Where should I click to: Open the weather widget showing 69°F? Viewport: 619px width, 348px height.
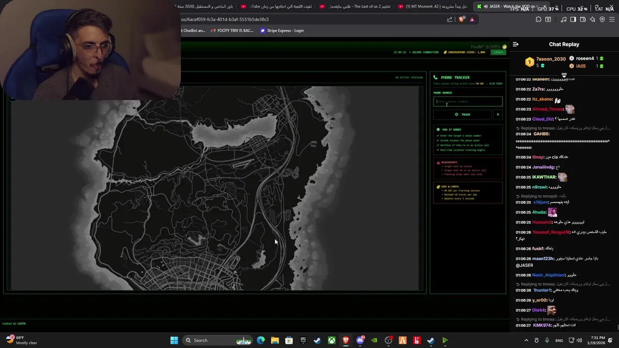[x=22, y=340]
